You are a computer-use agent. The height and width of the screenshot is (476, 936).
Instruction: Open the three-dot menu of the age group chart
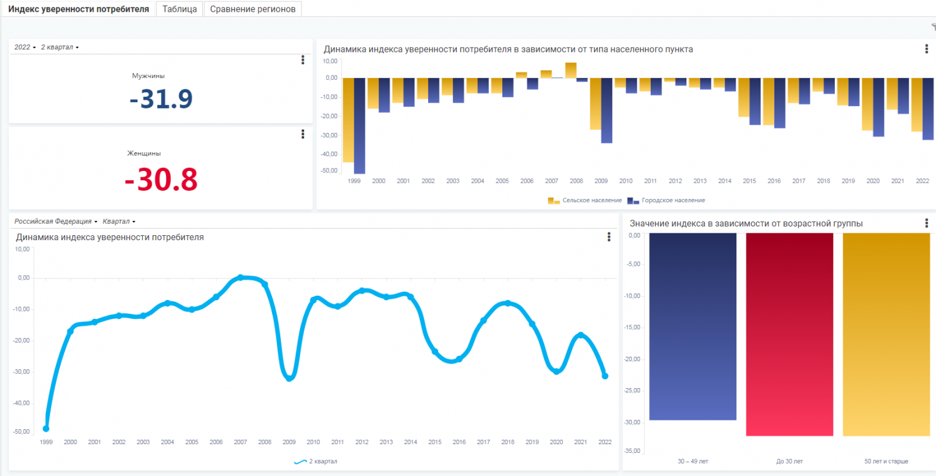click(927, 223)
